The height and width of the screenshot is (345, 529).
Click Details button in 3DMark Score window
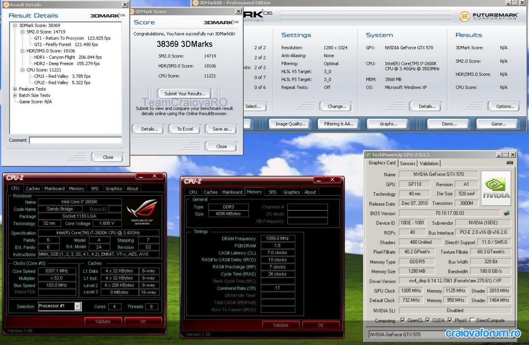click(x=149, y=129)
